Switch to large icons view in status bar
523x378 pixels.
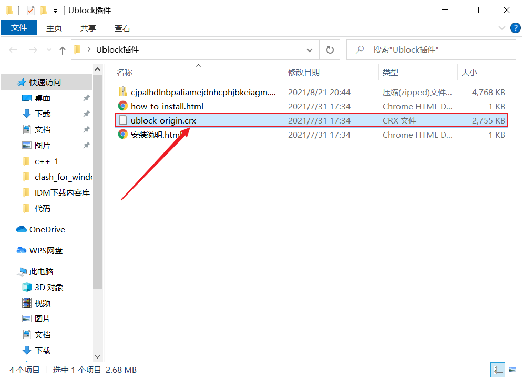click(512, 370)
